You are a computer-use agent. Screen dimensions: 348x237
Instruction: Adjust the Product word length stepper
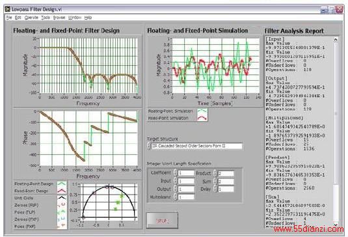[215, 173]
